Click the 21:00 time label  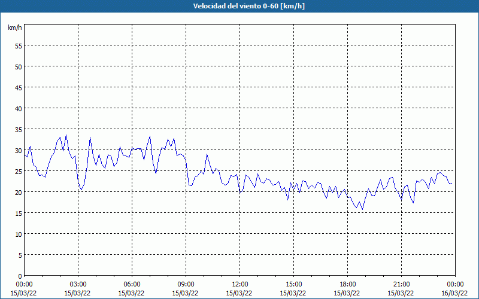(x=401, y=285)
